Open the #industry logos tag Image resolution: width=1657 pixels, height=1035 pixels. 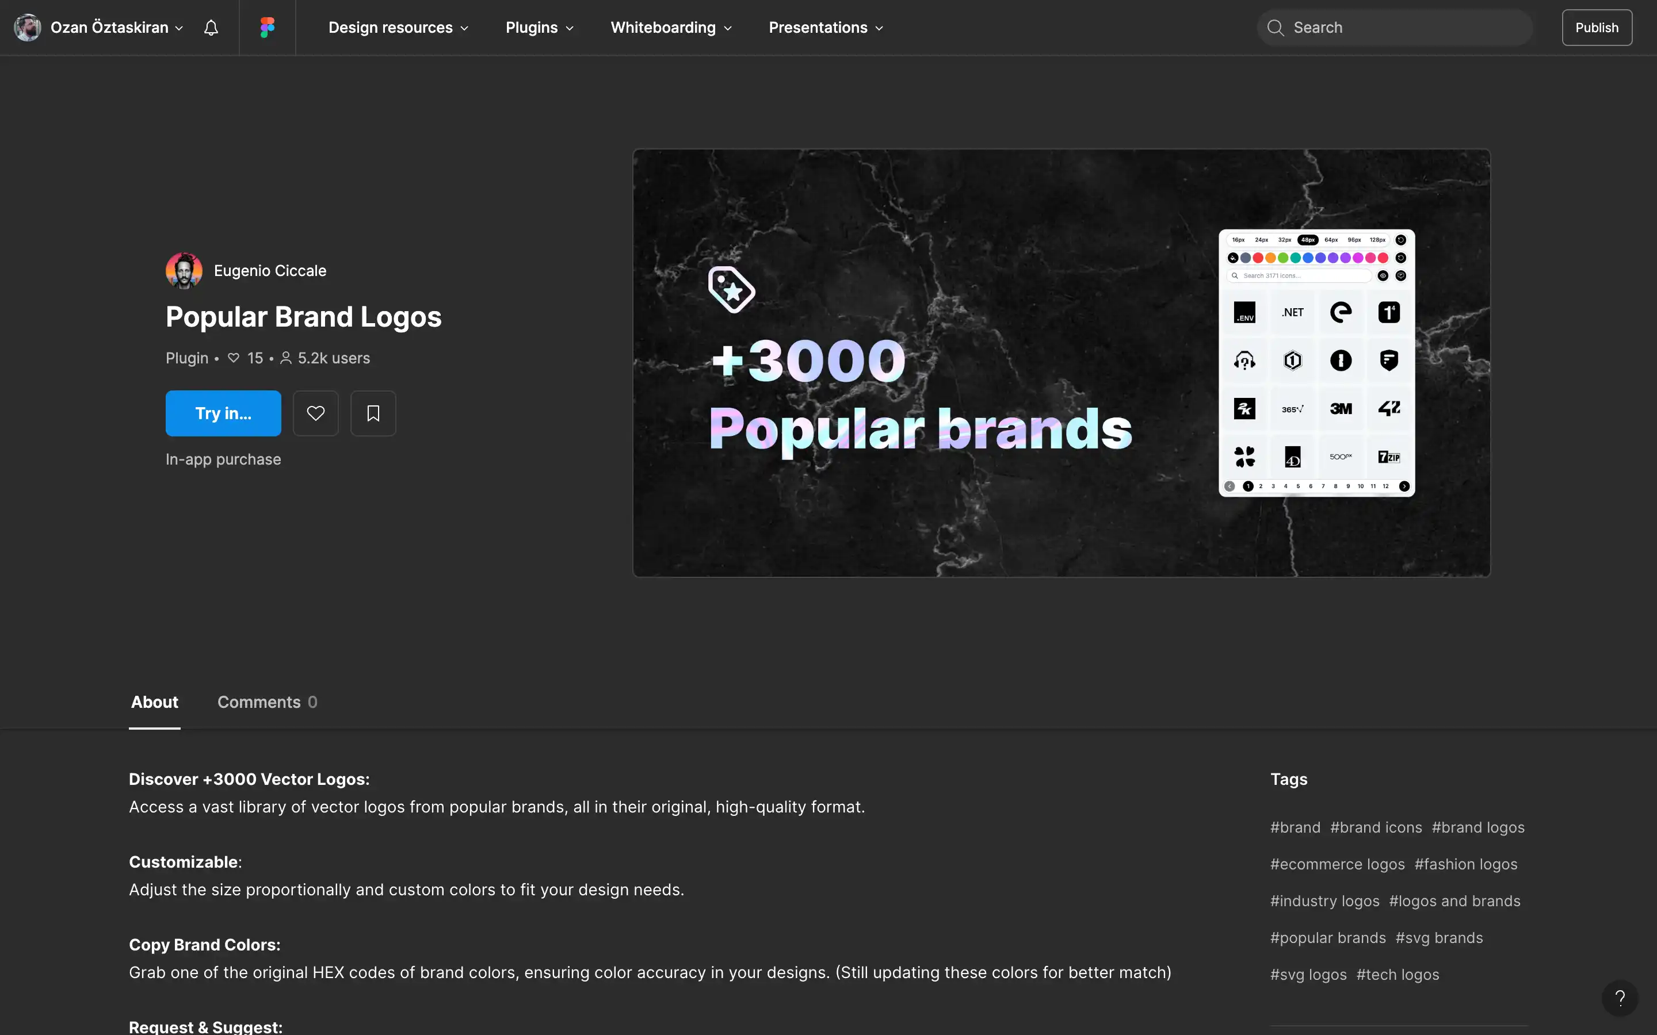pos(1324,902)
